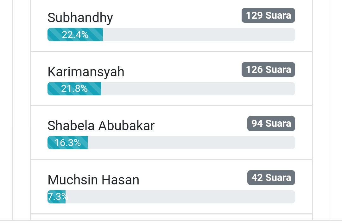
Task: Select the candidate name Muchsin Hasan
Action: click(x=93, y=180)
